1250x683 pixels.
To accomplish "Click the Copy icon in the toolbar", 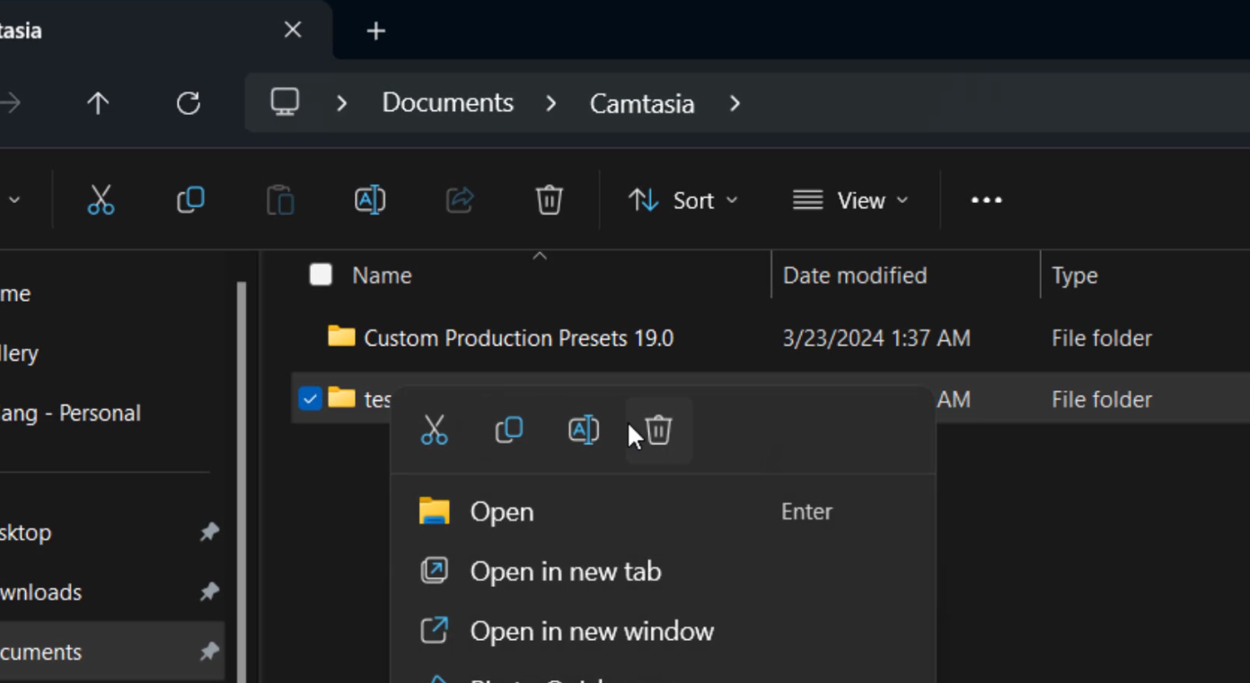I will 190,199.
